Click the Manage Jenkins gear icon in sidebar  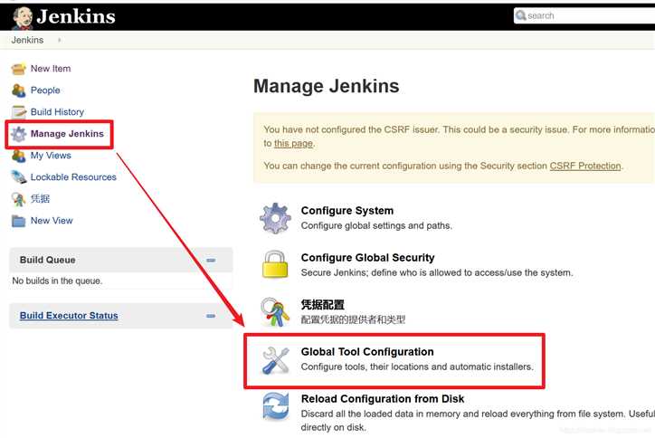click(18, 134)
